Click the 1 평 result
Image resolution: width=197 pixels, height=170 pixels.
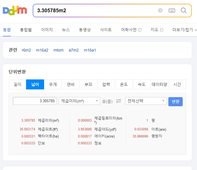click(x=151, y=120)
